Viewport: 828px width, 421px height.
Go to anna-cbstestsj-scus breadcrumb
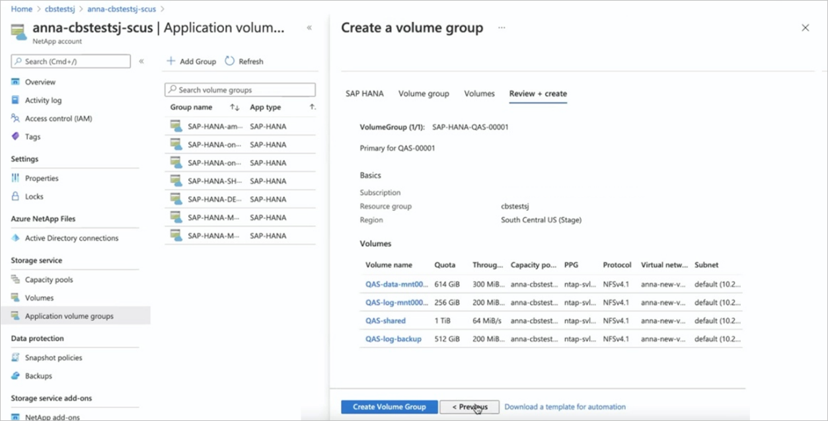tap(122, 9)
